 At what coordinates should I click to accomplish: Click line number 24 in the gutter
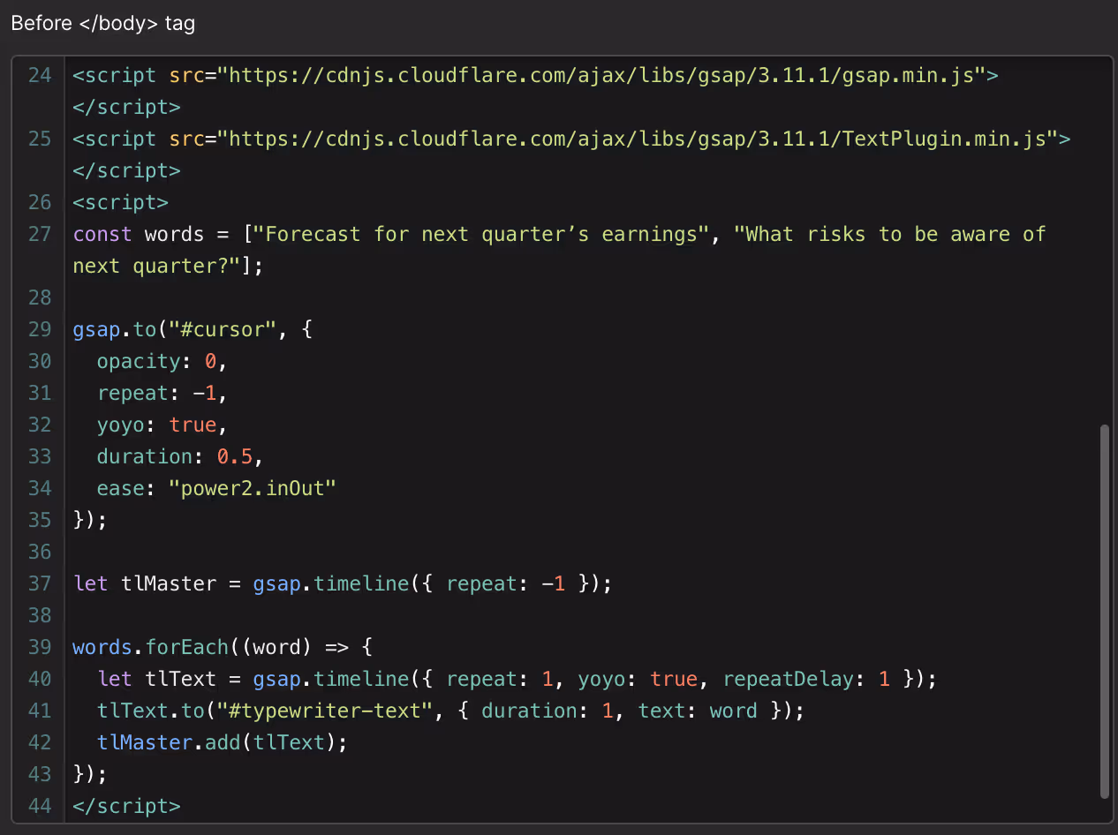coord(40,75)
